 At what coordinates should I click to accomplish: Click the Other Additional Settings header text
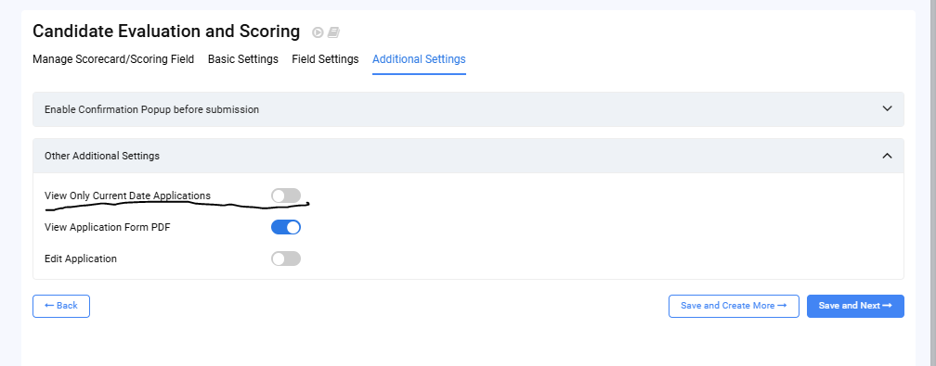(102, 156)
